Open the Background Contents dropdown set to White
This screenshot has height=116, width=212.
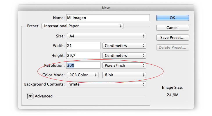(107, 84)
